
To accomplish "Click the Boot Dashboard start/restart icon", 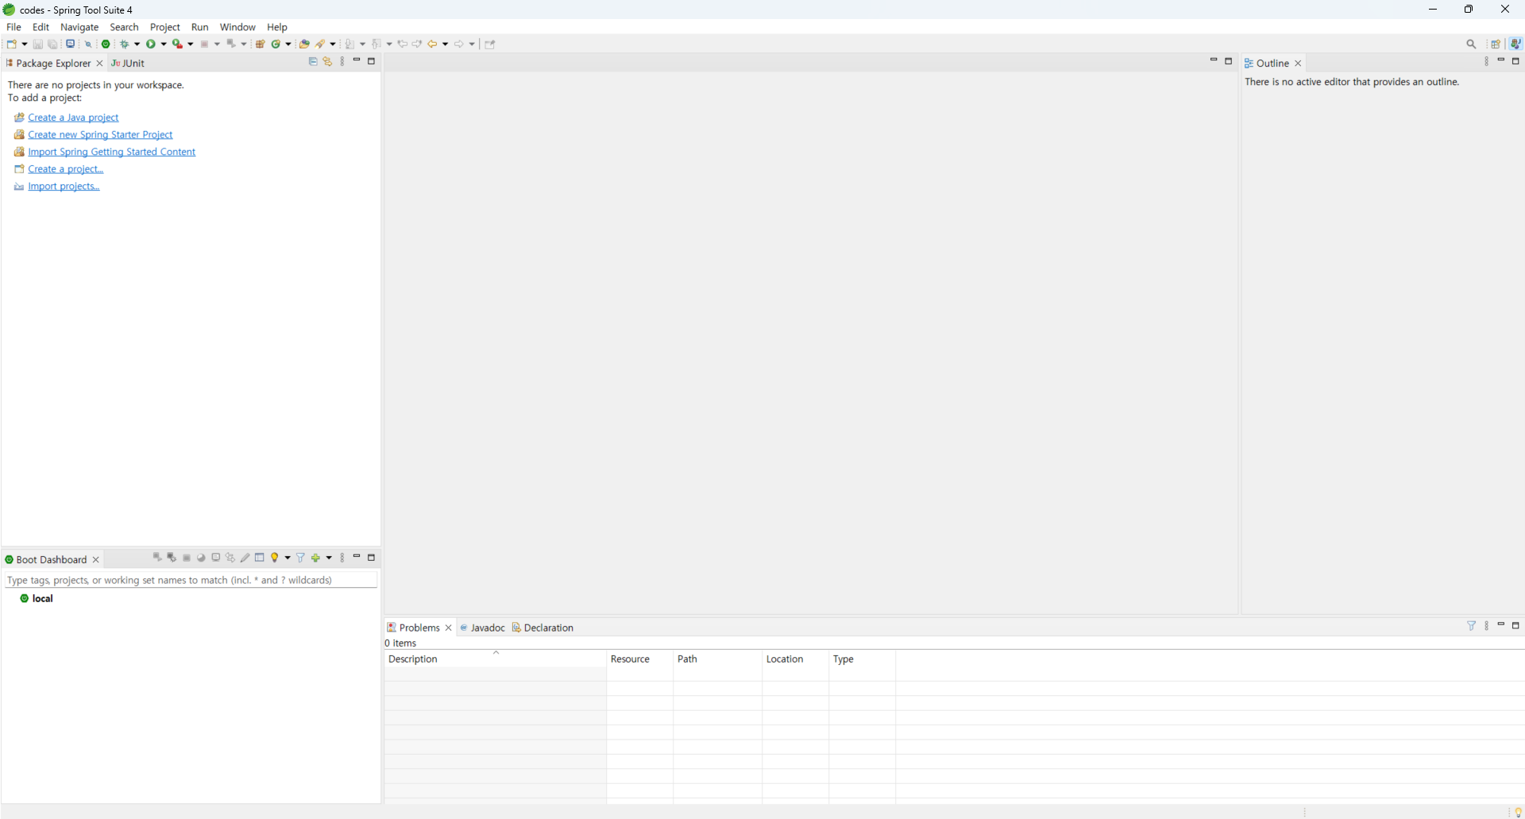I will (157, 558).
